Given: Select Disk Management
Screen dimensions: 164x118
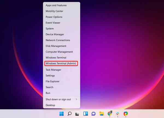Looking at the screenshot, I should (x=56, y=46).
